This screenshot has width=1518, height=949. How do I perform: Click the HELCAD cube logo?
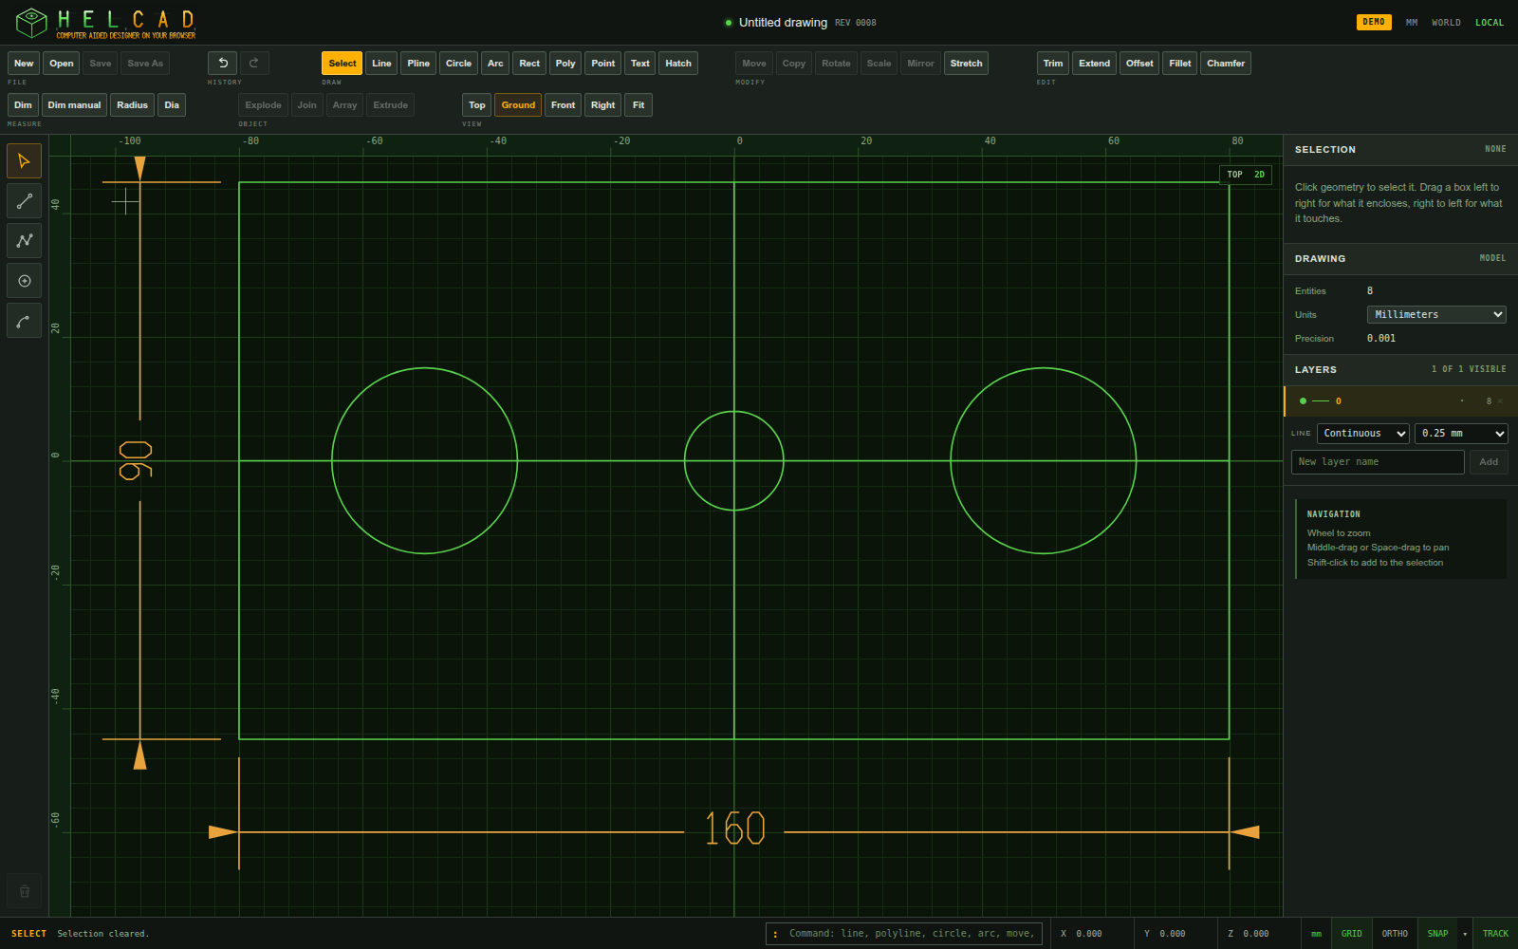(x=31, y=23)
